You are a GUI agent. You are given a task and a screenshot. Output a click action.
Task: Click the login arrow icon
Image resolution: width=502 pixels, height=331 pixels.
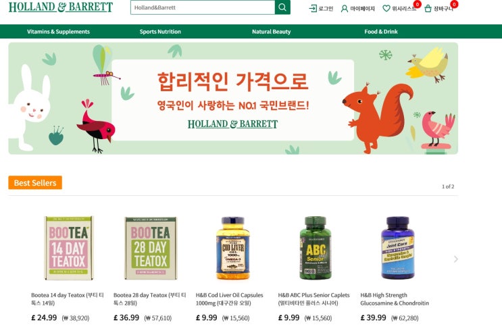(313, 8)
